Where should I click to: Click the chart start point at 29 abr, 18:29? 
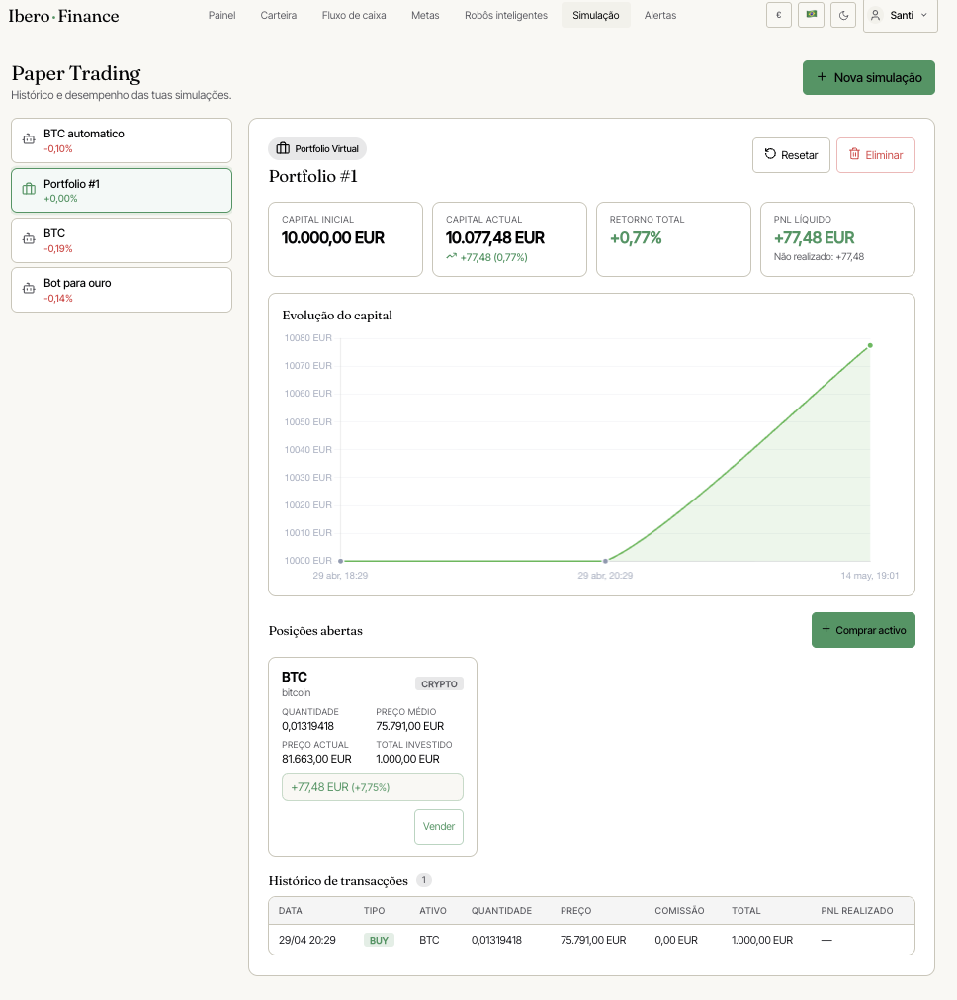(x=340, y=561)
